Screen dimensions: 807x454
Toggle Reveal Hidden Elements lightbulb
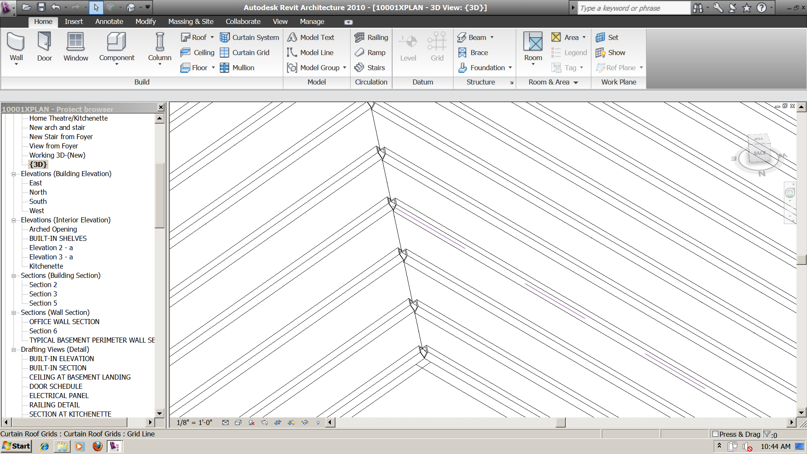pyautogui.click(x=318, y=422)
